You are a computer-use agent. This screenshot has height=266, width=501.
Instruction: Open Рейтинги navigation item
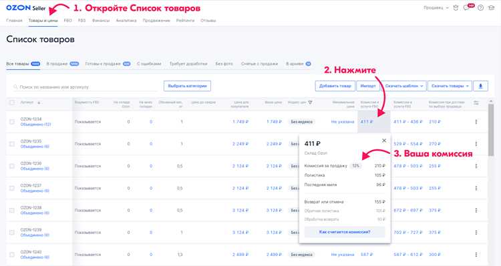[185, 21]
